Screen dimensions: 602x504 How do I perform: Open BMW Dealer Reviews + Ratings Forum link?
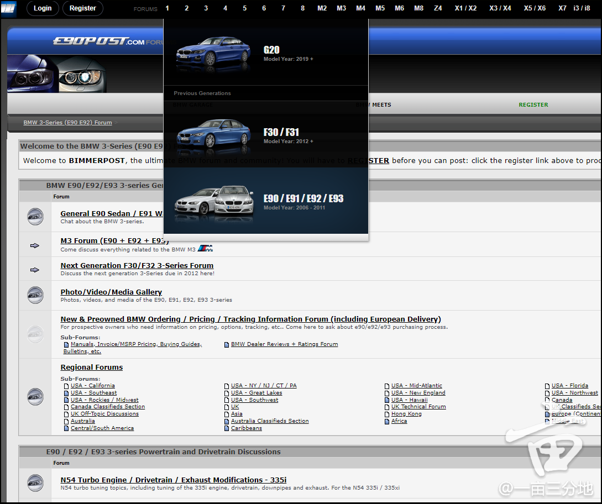284,344
